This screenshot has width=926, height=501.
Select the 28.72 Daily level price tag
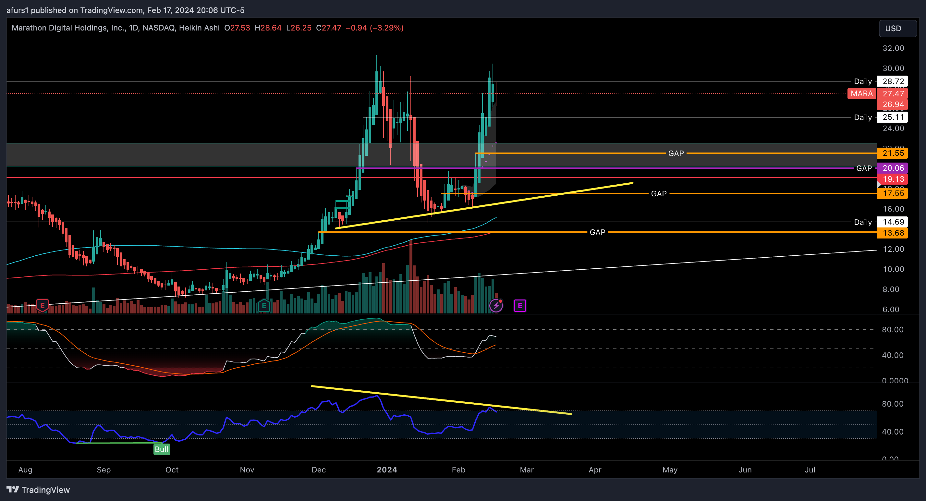893,81
